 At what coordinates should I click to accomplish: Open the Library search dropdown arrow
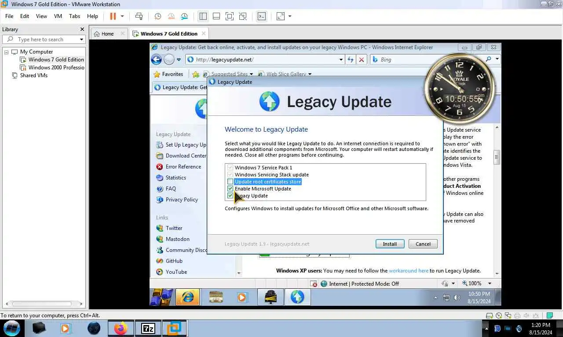point(81,39)
